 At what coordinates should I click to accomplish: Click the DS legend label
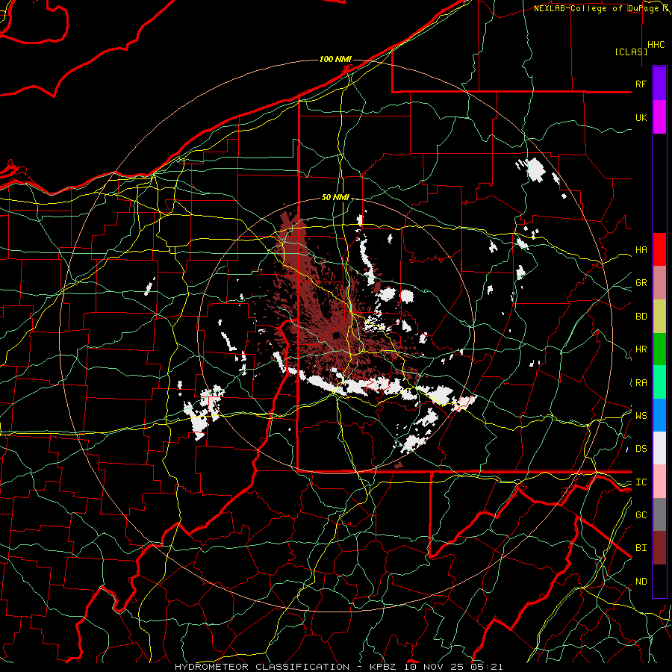[x=641, y=448]
